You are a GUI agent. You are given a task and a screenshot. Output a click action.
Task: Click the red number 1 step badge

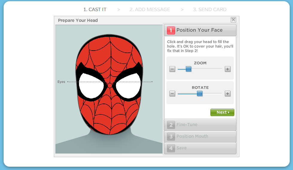[x=171, y=30]
